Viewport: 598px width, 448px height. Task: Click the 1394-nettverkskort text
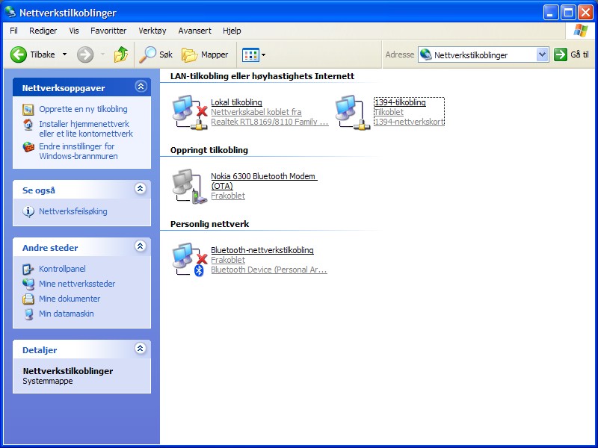pyautogui.click(x=409, y=122)
